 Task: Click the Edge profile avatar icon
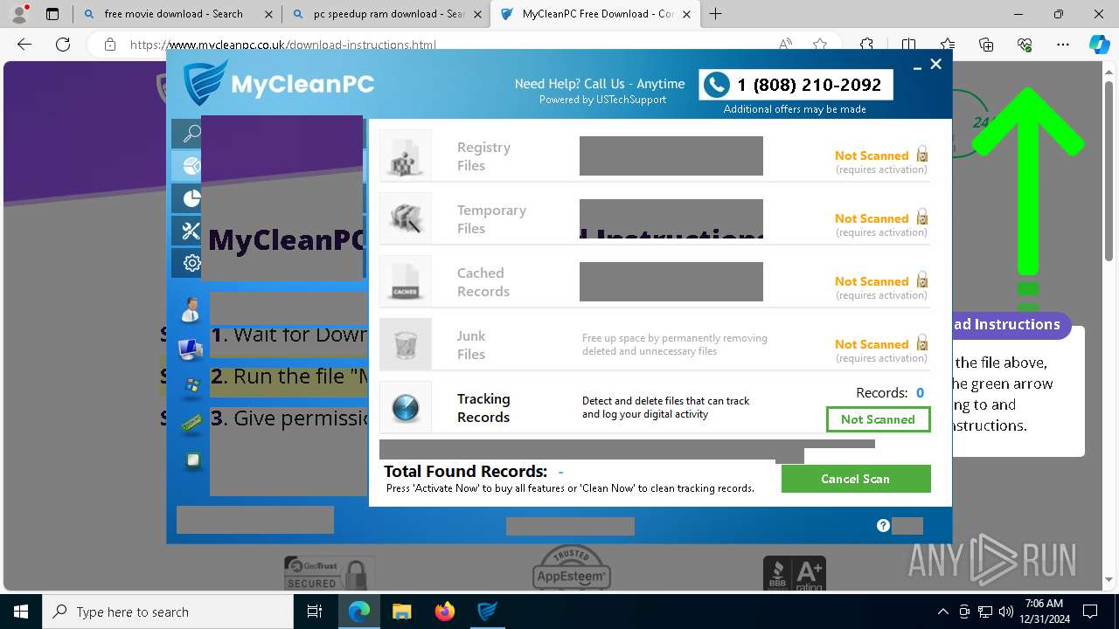pyautogui.click(x=19, y=14)
